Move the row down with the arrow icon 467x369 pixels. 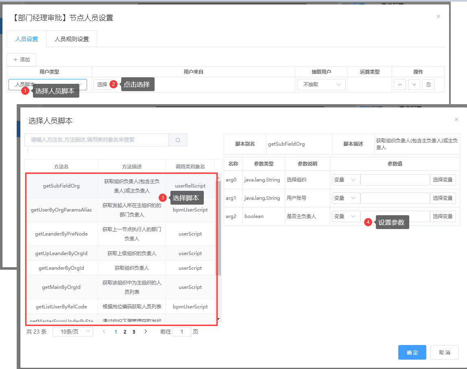point(414,85)
